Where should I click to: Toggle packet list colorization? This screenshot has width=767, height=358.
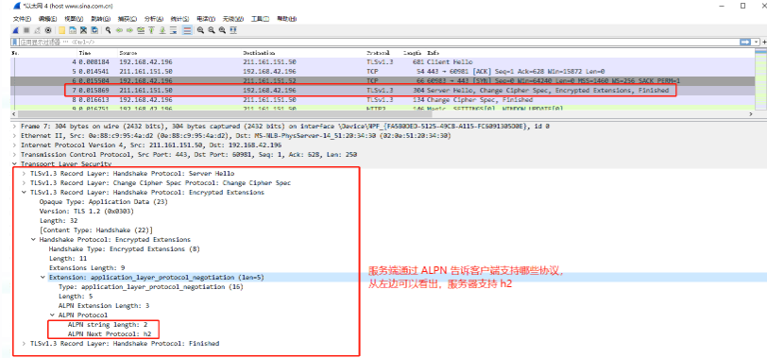click(x=187, y=30)
